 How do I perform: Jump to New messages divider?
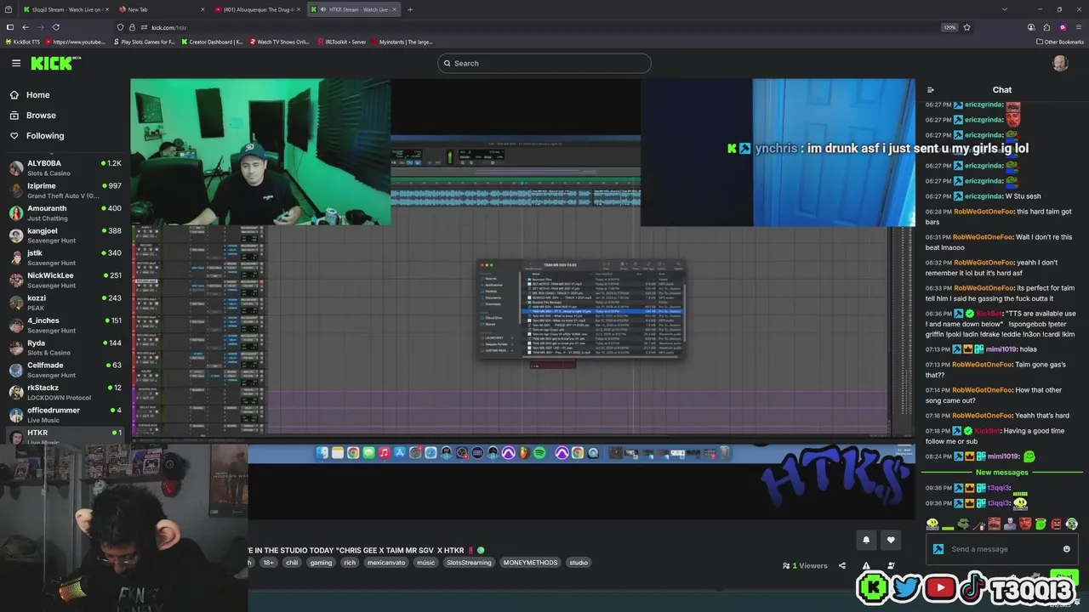(1002, 473)
